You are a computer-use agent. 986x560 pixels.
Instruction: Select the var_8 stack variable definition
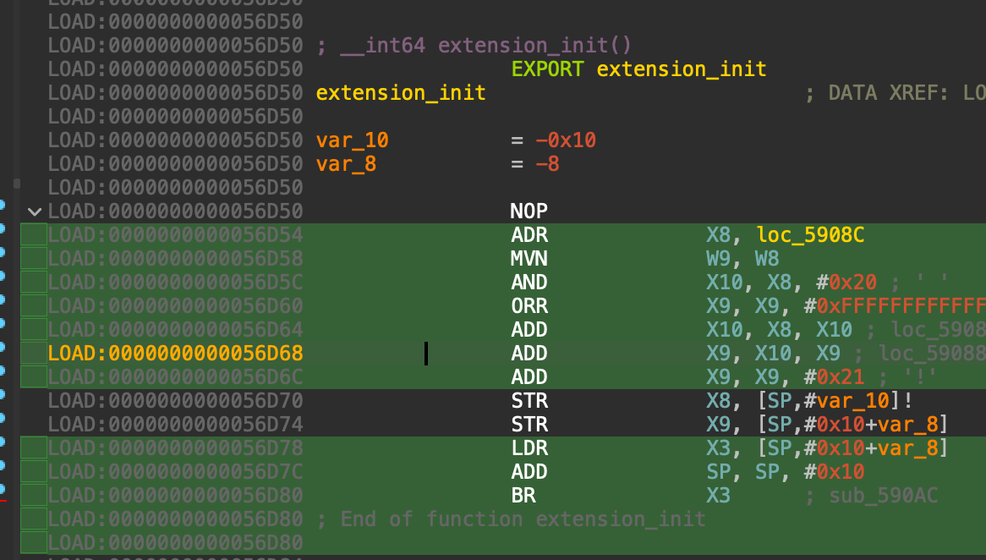[x=347, y=164]
